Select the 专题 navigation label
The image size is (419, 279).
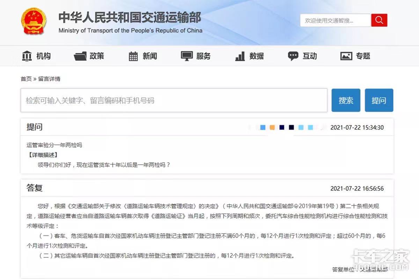click(363, 56)
